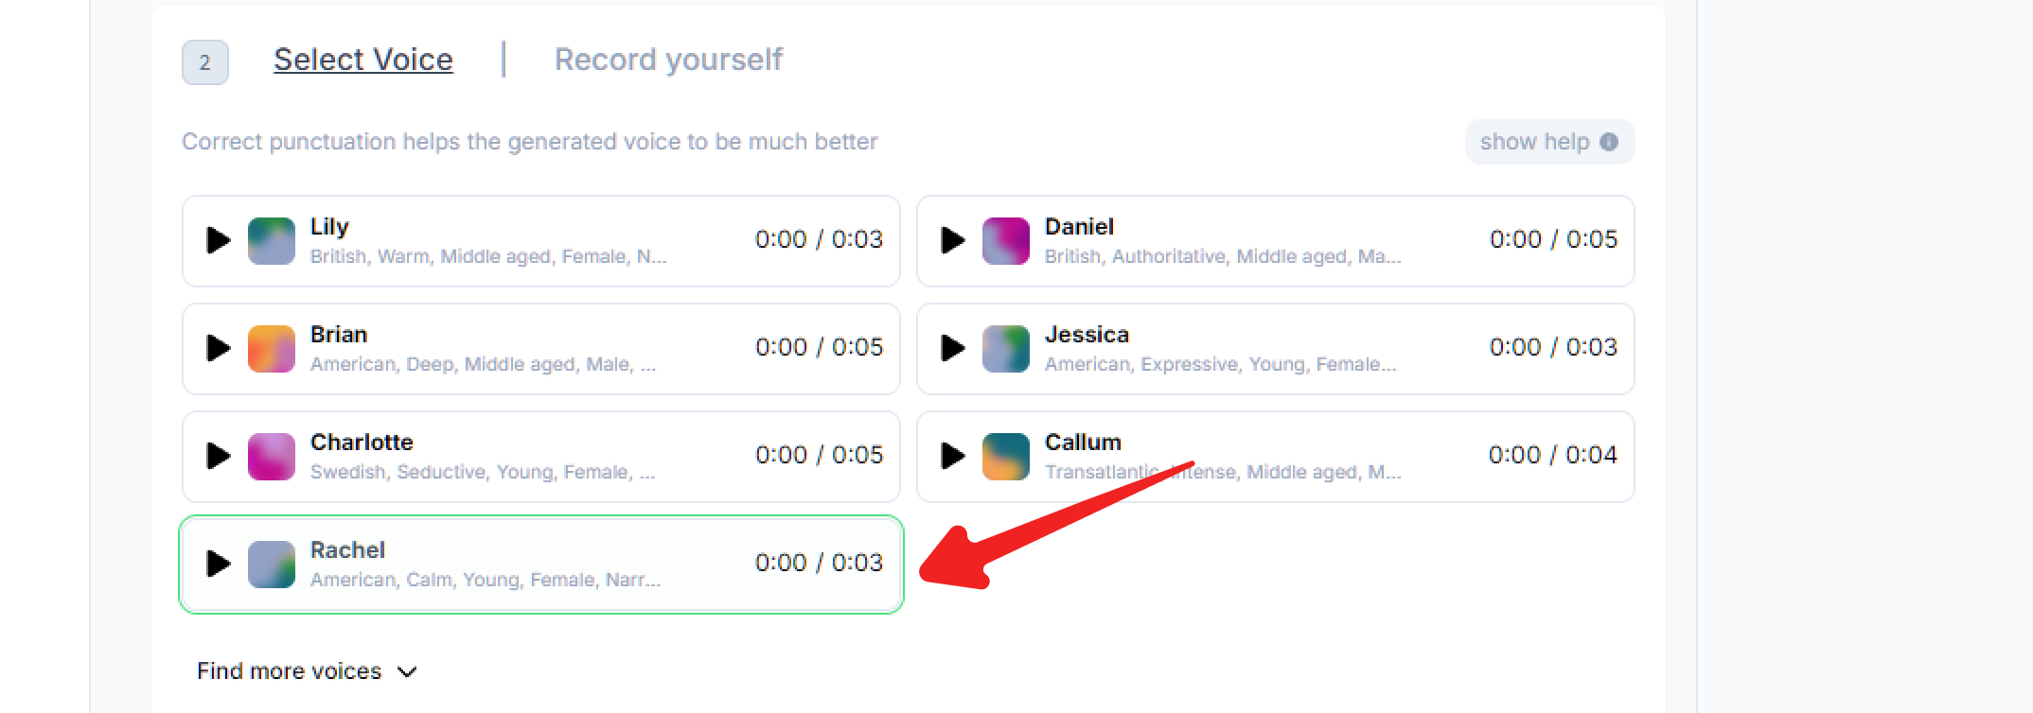The image size is (2033, 713).
Task: Play Rachel voice preview
Action: coord(219,564)
